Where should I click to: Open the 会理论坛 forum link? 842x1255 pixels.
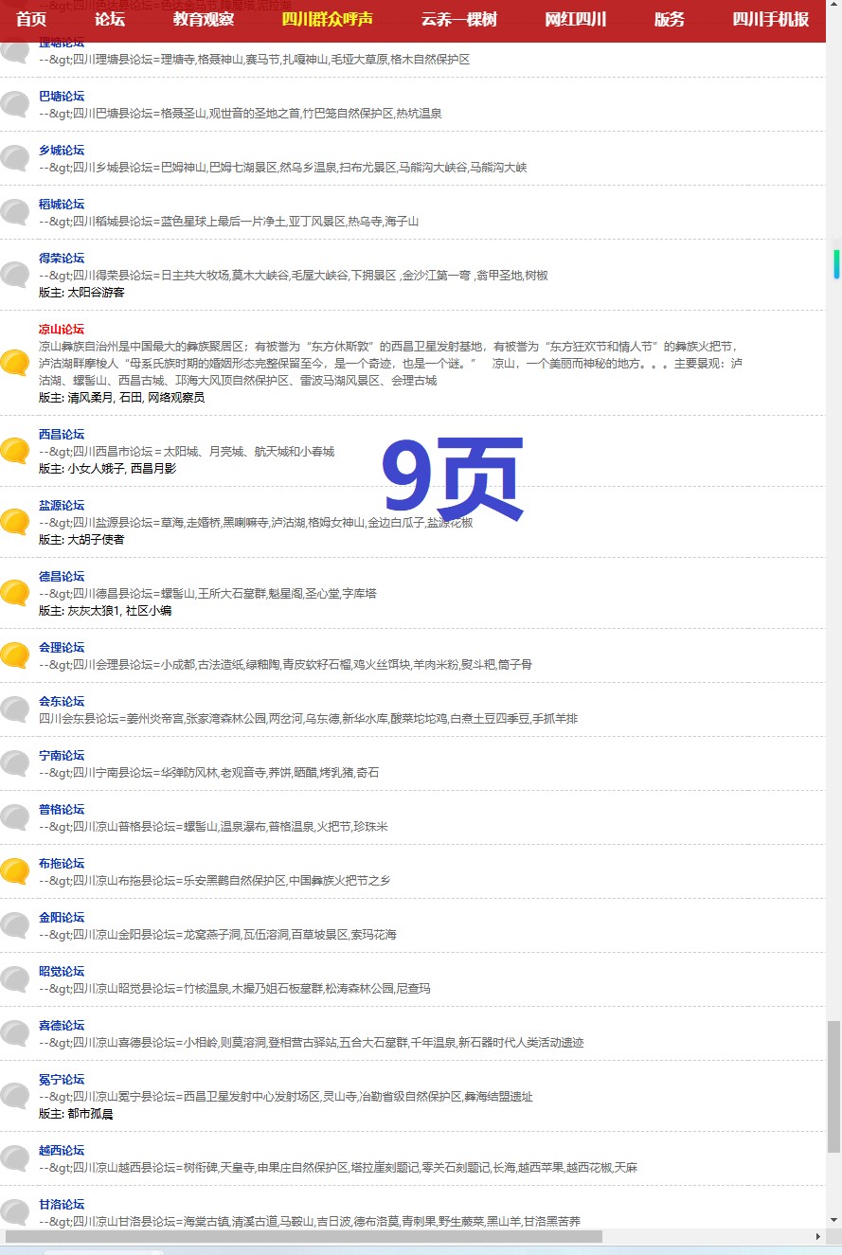pos(62,648)
